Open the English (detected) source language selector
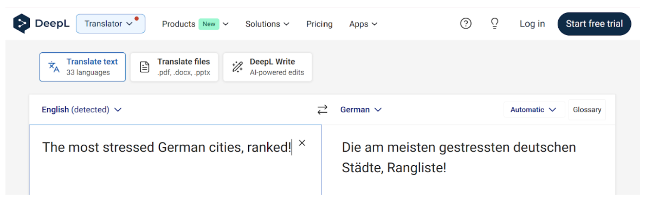The width and height of the screenshot is (645, 197). click(81, 110)
